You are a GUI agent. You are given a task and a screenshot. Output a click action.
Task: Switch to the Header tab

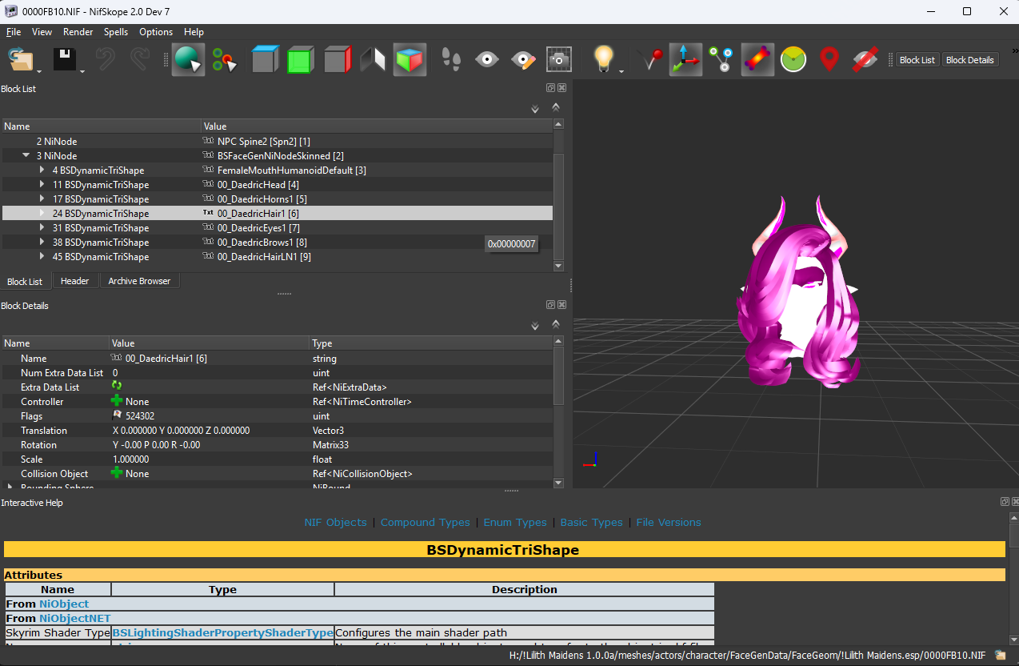click(75, 281)
